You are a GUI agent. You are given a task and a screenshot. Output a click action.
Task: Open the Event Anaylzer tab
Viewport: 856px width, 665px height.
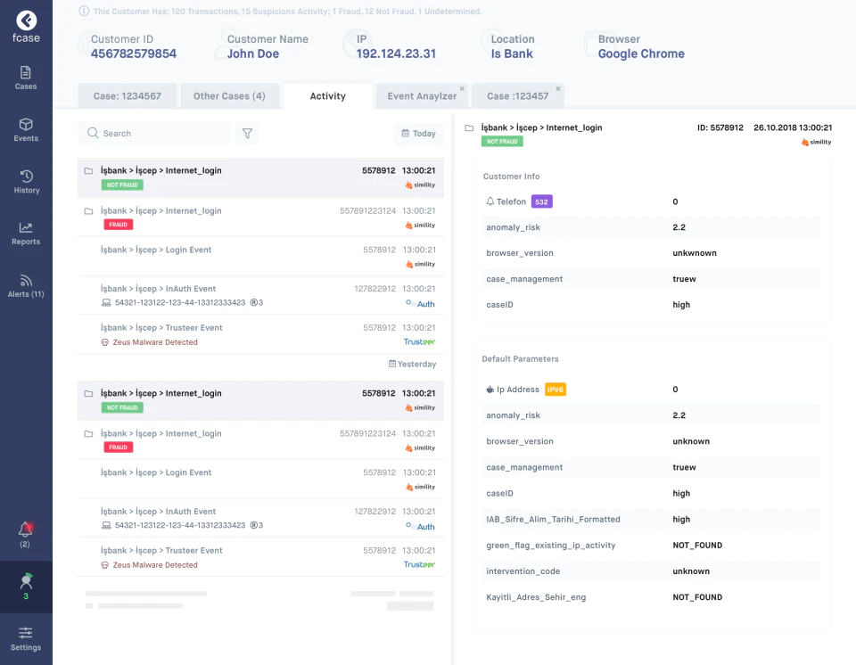[x=422, y=96]
